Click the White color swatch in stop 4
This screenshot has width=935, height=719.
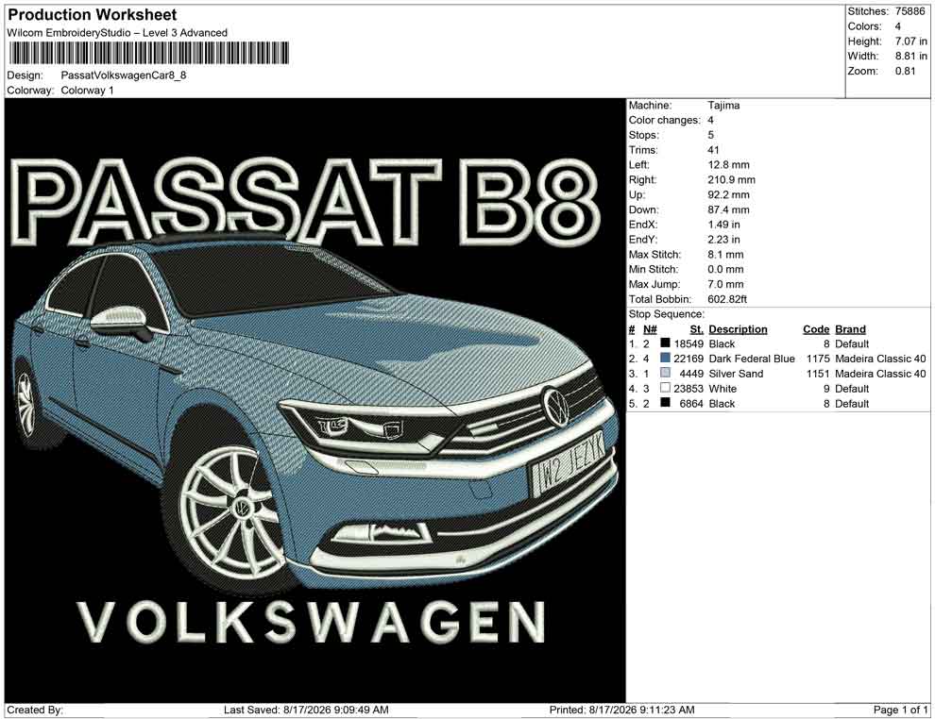pos(665,388)
